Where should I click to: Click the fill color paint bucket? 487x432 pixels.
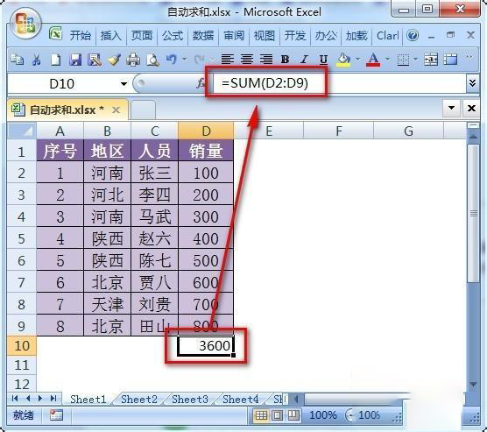(343, 59)
